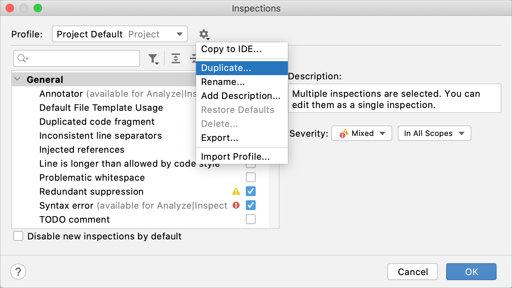Click the Redundant suppression warning icon
The height and width of the screenshot is (288, 512).
[x=236, y=191]
